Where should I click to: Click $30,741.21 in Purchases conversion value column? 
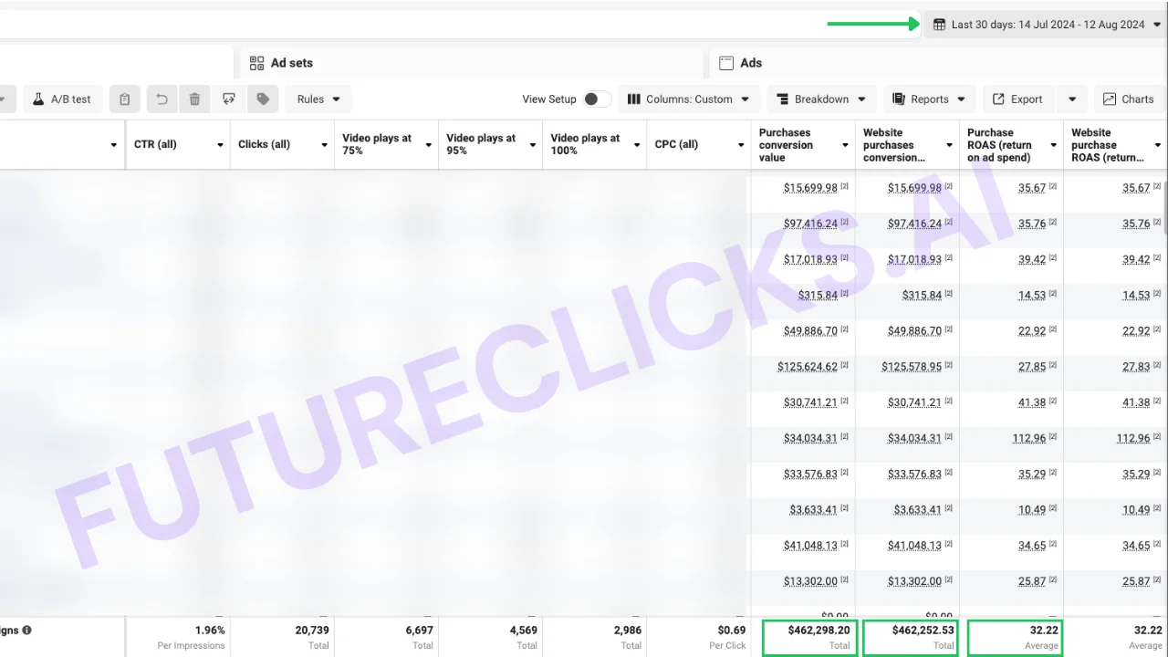click(x=810, y=402)
